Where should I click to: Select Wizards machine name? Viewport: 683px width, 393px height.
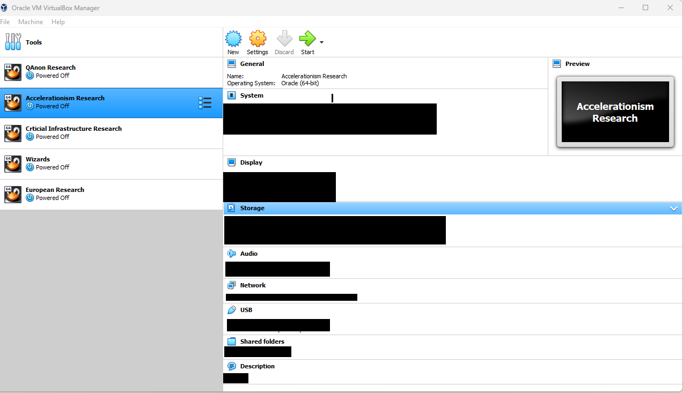tap(38, 159)
